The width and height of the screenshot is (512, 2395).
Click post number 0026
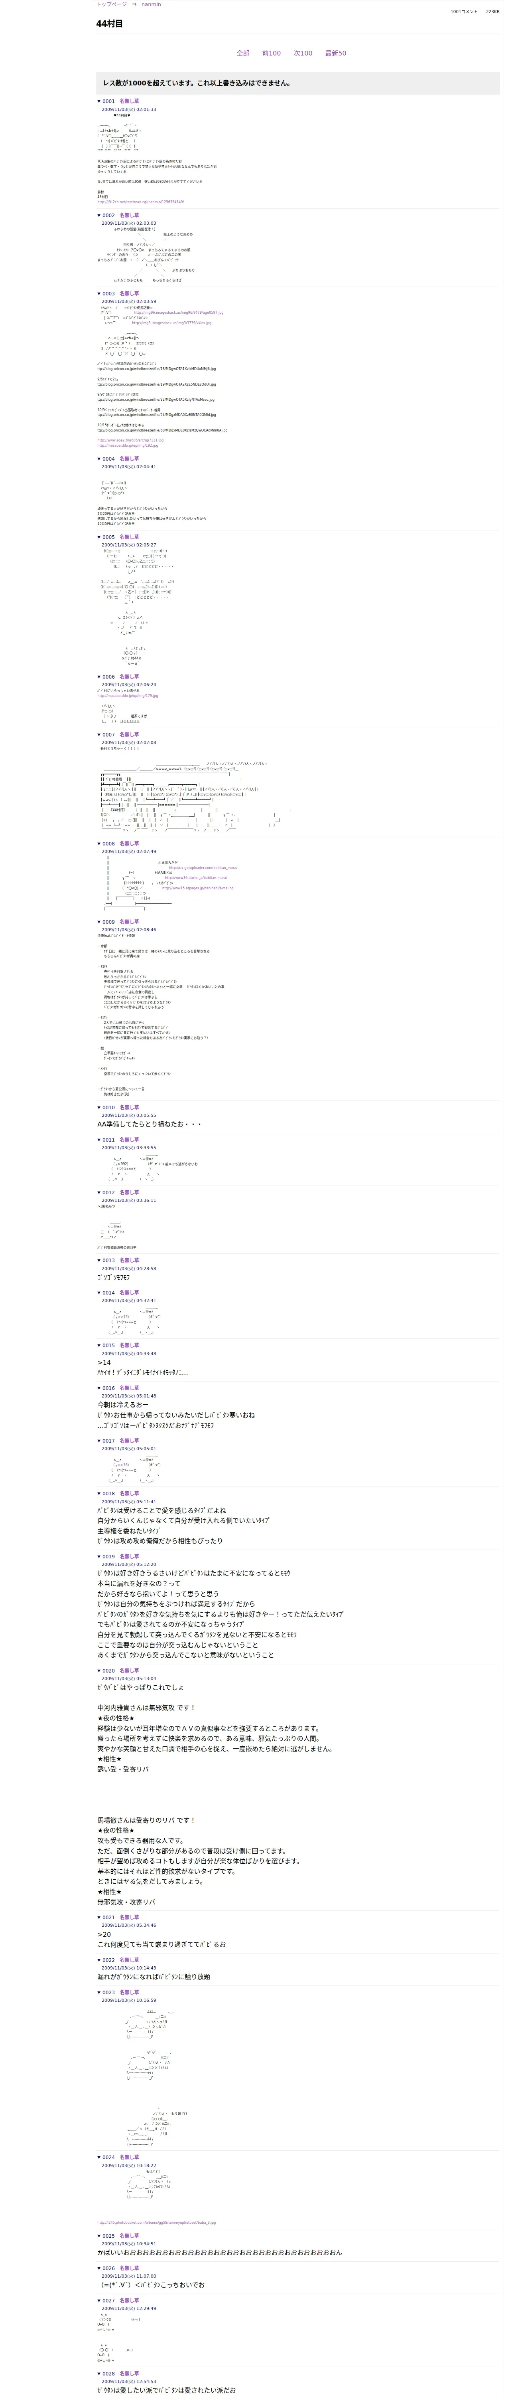(x=109, y=2268)
